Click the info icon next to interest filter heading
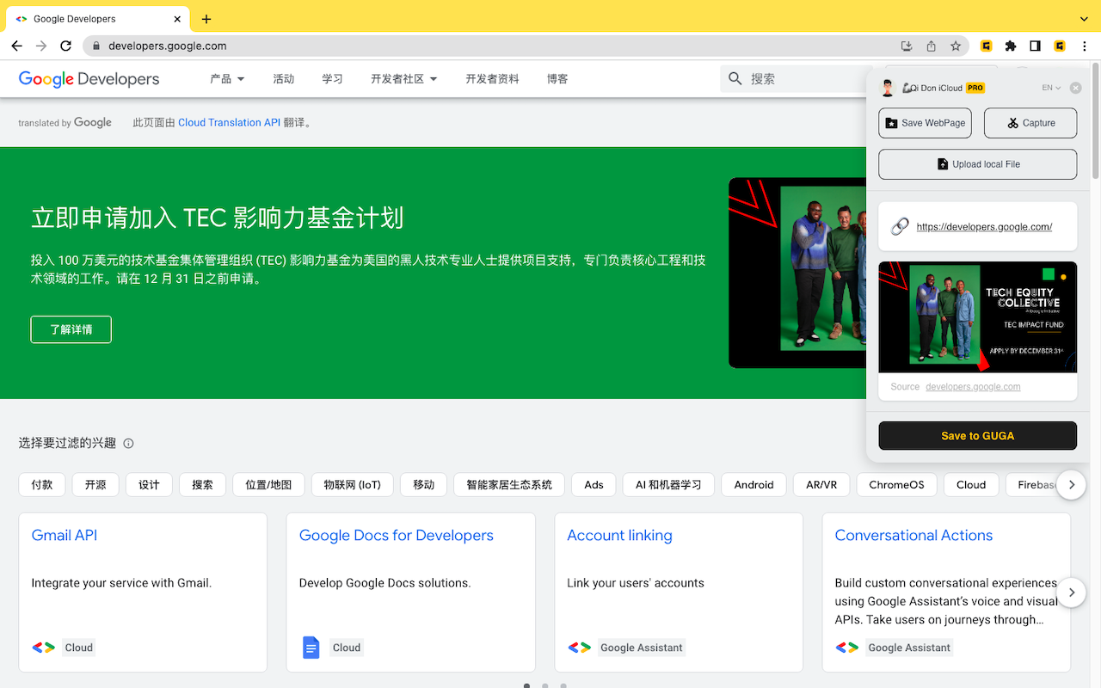 pyautogui.click(x=128, y=444)
